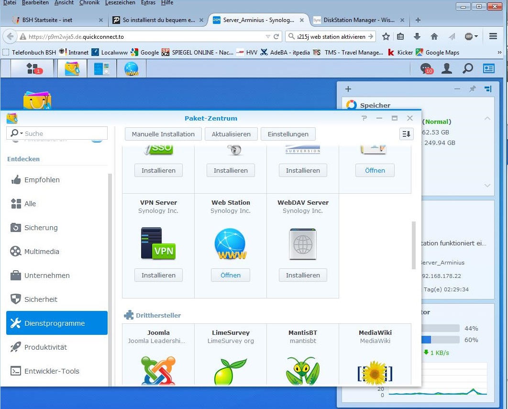Open the DSM notifications chat icon

coord(426,69)
